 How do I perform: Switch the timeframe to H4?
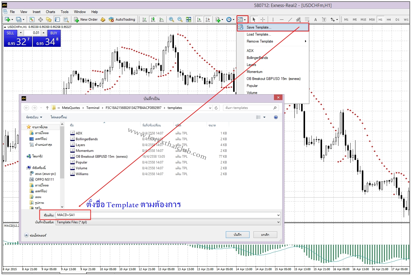tap(389, 19)
